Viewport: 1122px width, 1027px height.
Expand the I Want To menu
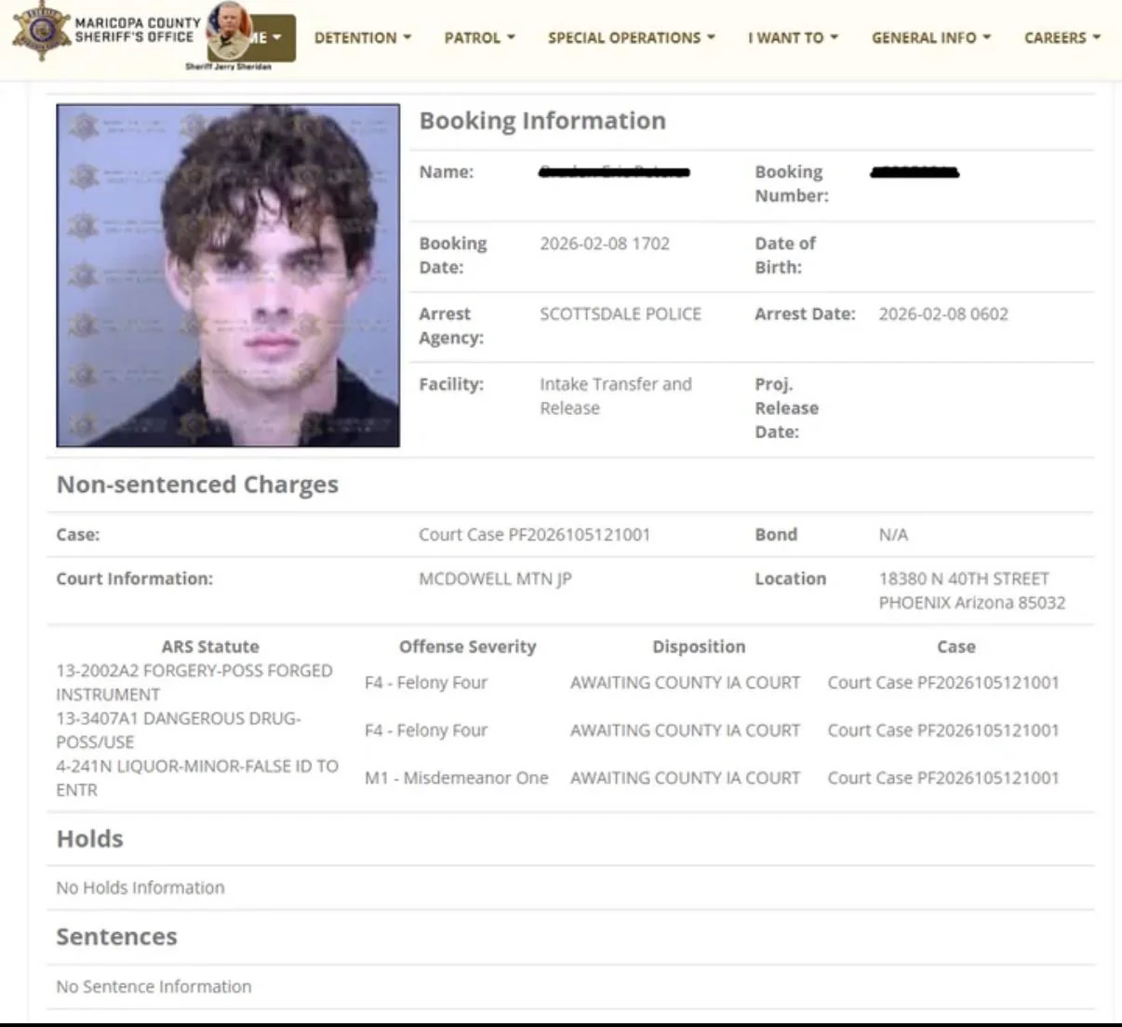(x=794, y=38)
